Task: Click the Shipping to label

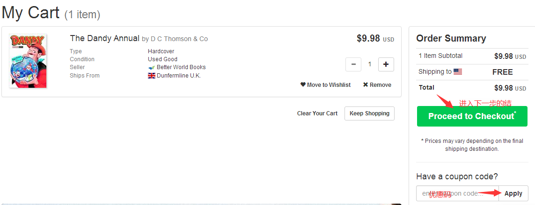Action: (x=435, y=72)
